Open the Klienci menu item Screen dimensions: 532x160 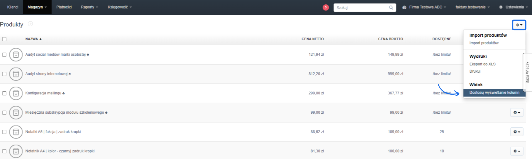click(x=13, y=7)
